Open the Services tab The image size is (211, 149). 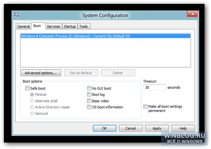tap(54, 27)
